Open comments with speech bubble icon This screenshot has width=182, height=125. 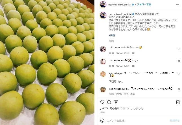point(109,102)
